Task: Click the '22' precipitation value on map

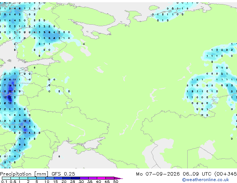Action: 10,97
